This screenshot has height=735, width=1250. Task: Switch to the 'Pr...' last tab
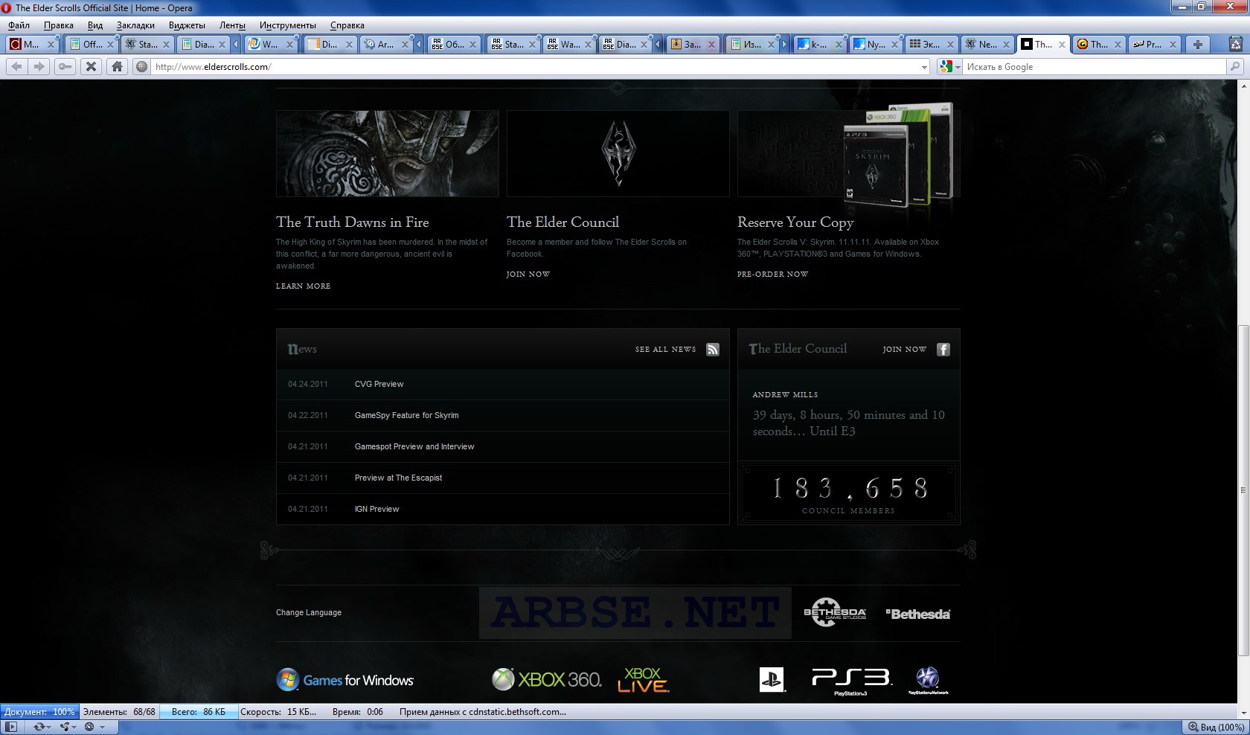coord(1155,44)
